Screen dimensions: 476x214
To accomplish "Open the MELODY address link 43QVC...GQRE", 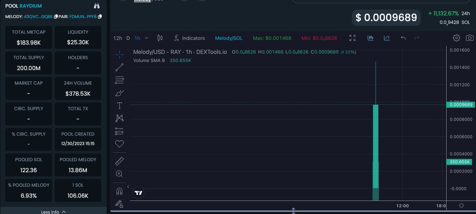I will pyautogui.click(x=38, y=17).
